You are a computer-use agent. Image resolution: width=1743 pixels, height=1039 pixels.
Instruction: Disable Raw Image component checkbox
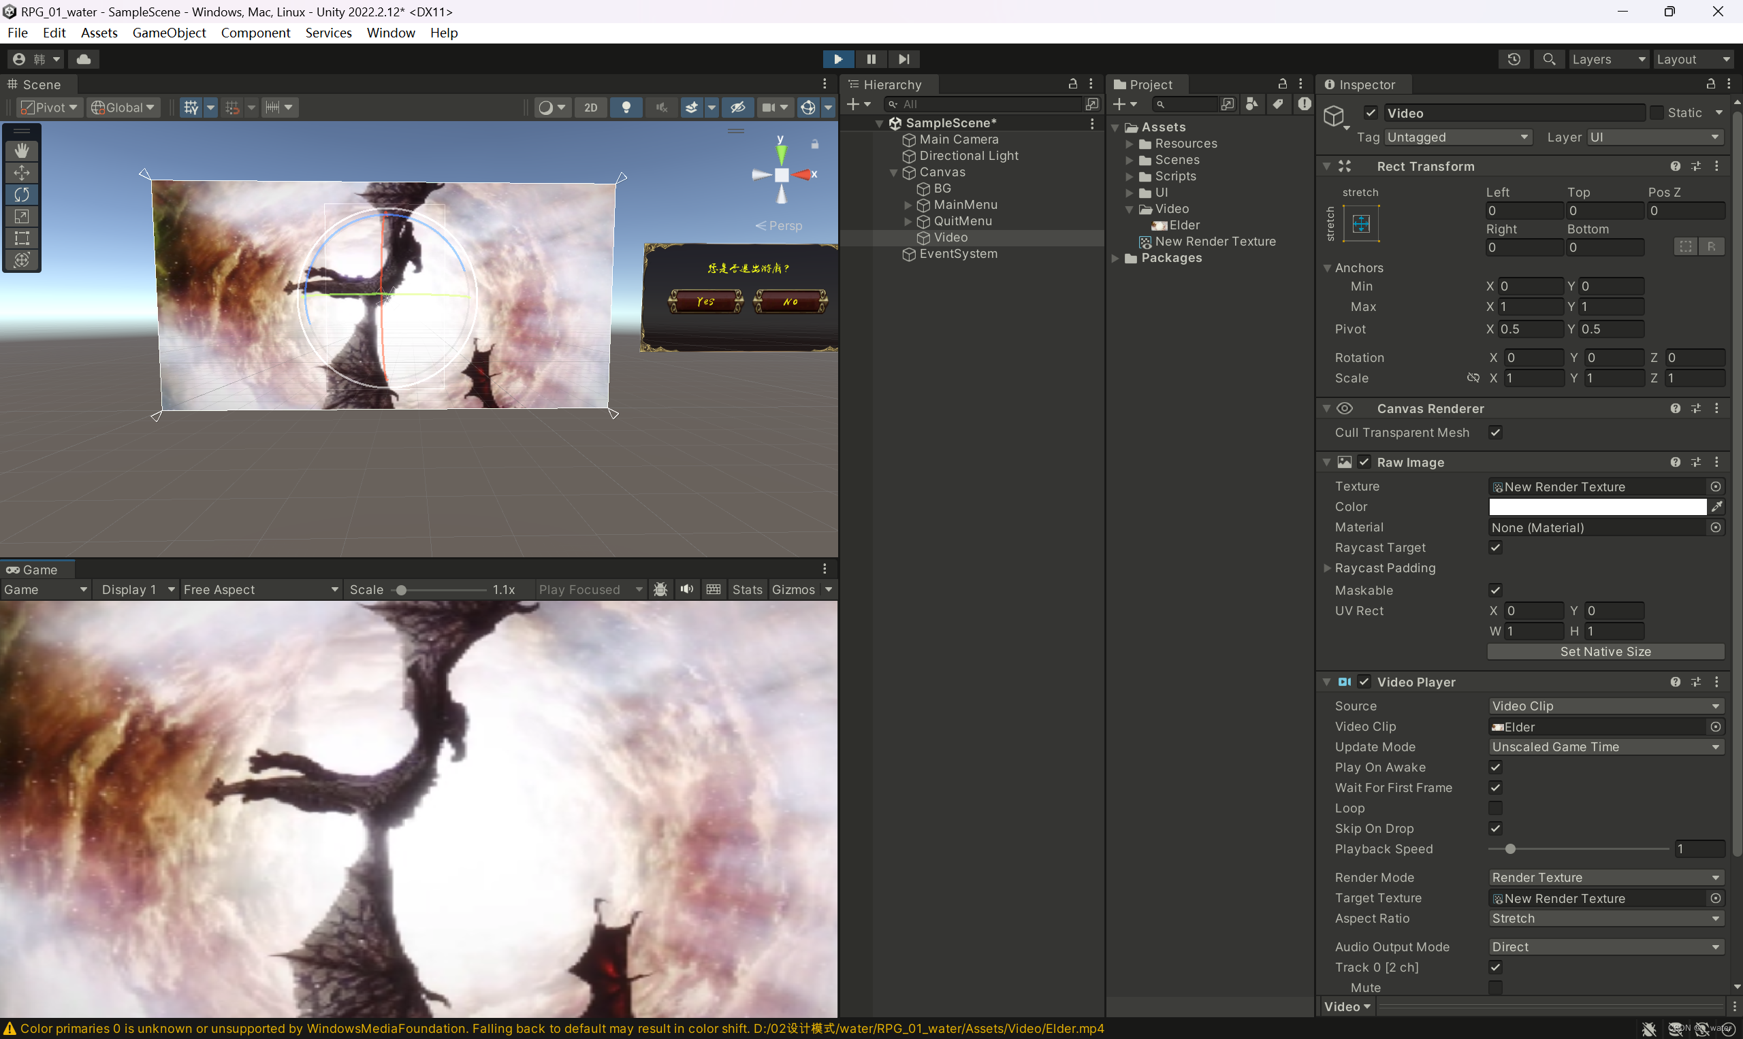click(1364, 462)
